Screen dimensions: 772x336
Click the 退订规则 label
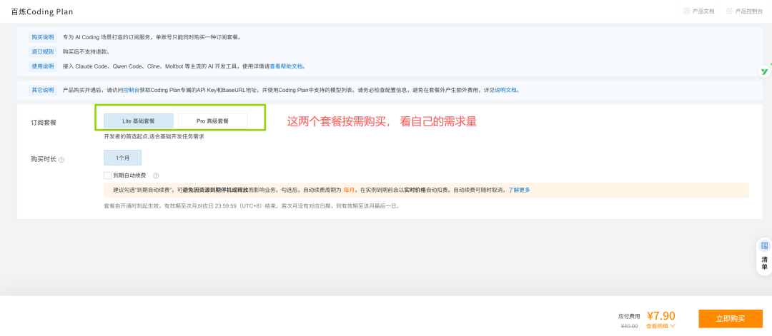[43, 51]
